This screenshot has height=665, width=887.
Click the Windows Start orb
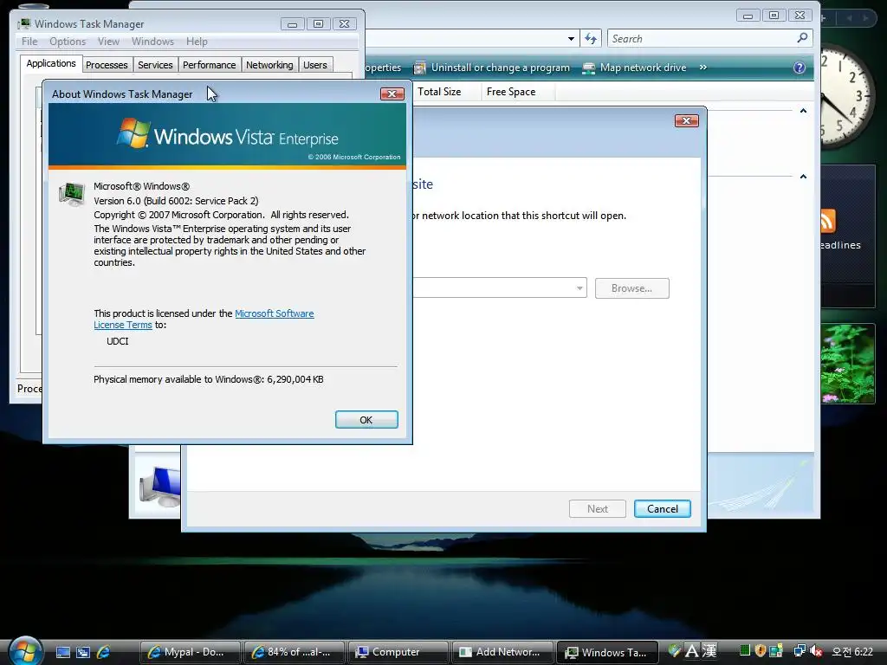point(25,651)
